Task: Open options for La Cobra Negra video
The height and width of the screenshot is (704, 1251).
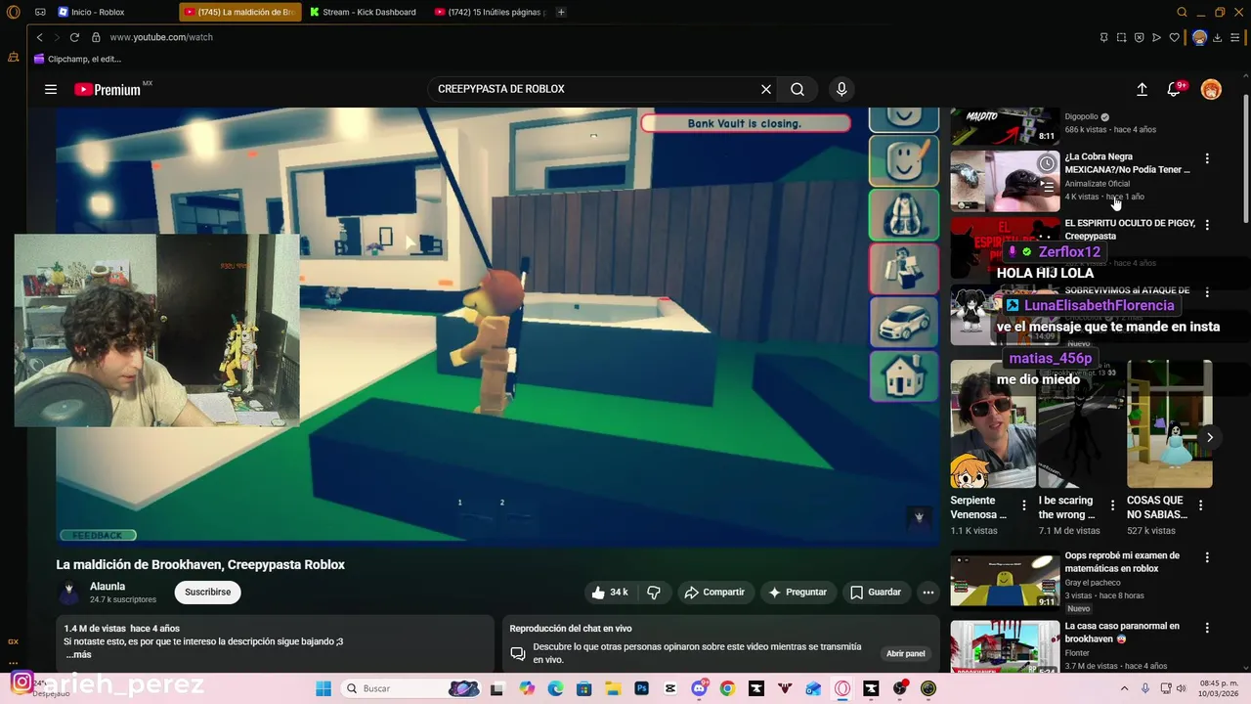Action: pos(1207,158)
